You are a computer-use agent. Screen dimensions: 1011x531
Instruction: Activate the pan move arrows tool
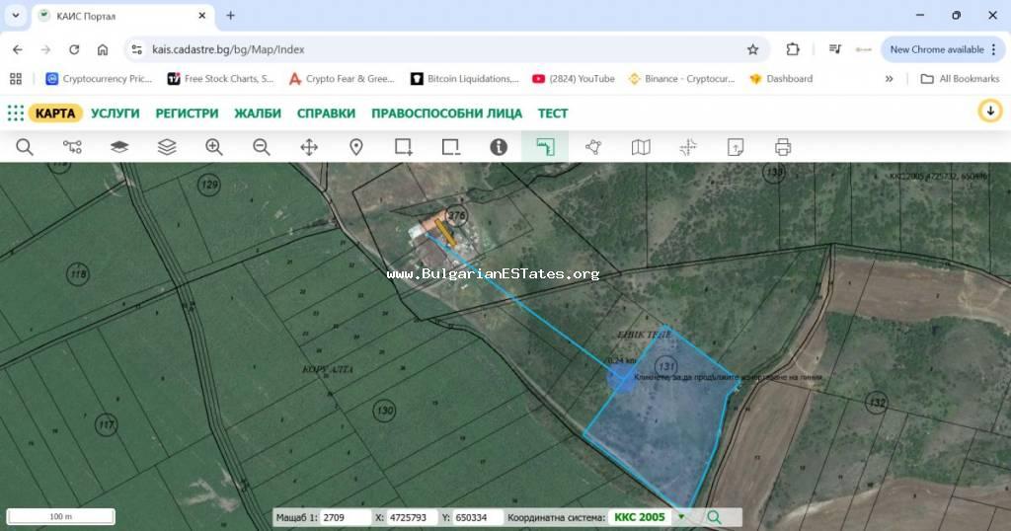coord(309,147)
